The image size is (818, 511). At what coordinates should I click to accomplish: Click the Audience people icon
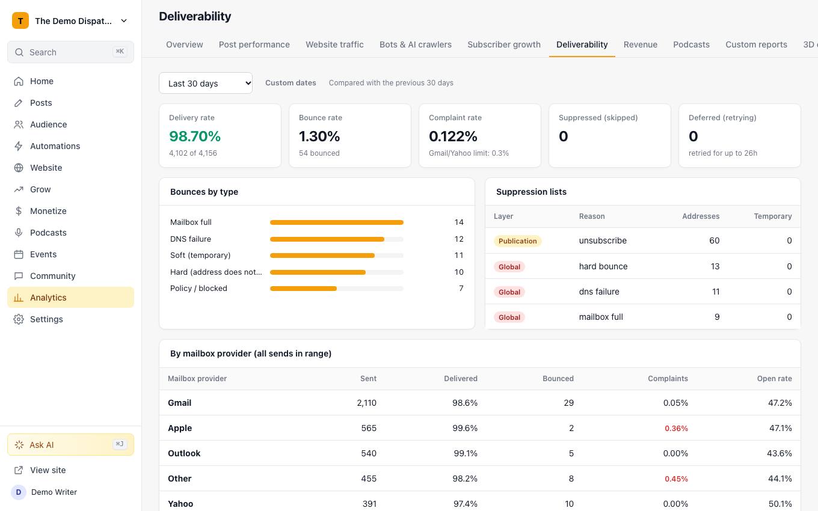pyautogui.click(x=19, y=124)
